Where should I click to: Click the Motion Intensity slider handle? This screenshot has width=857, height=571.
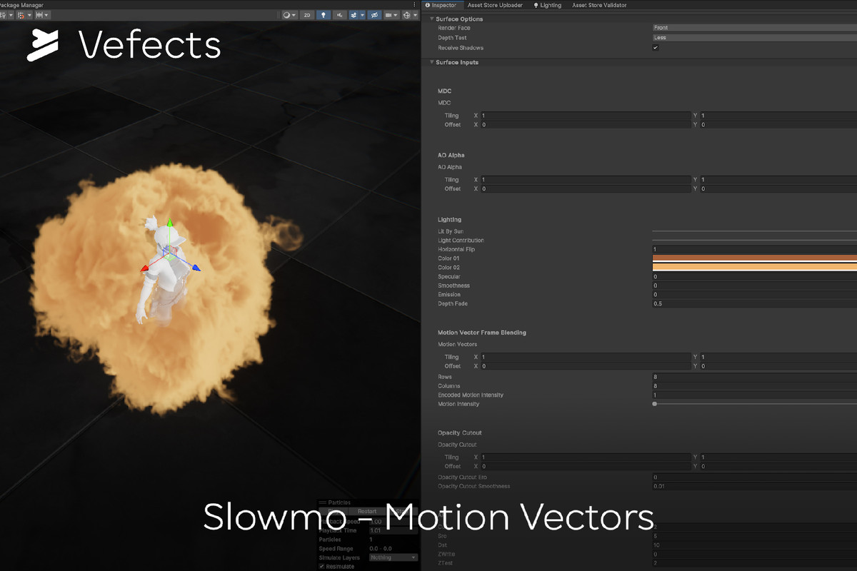pyautogui.click(x=655, y=404)
